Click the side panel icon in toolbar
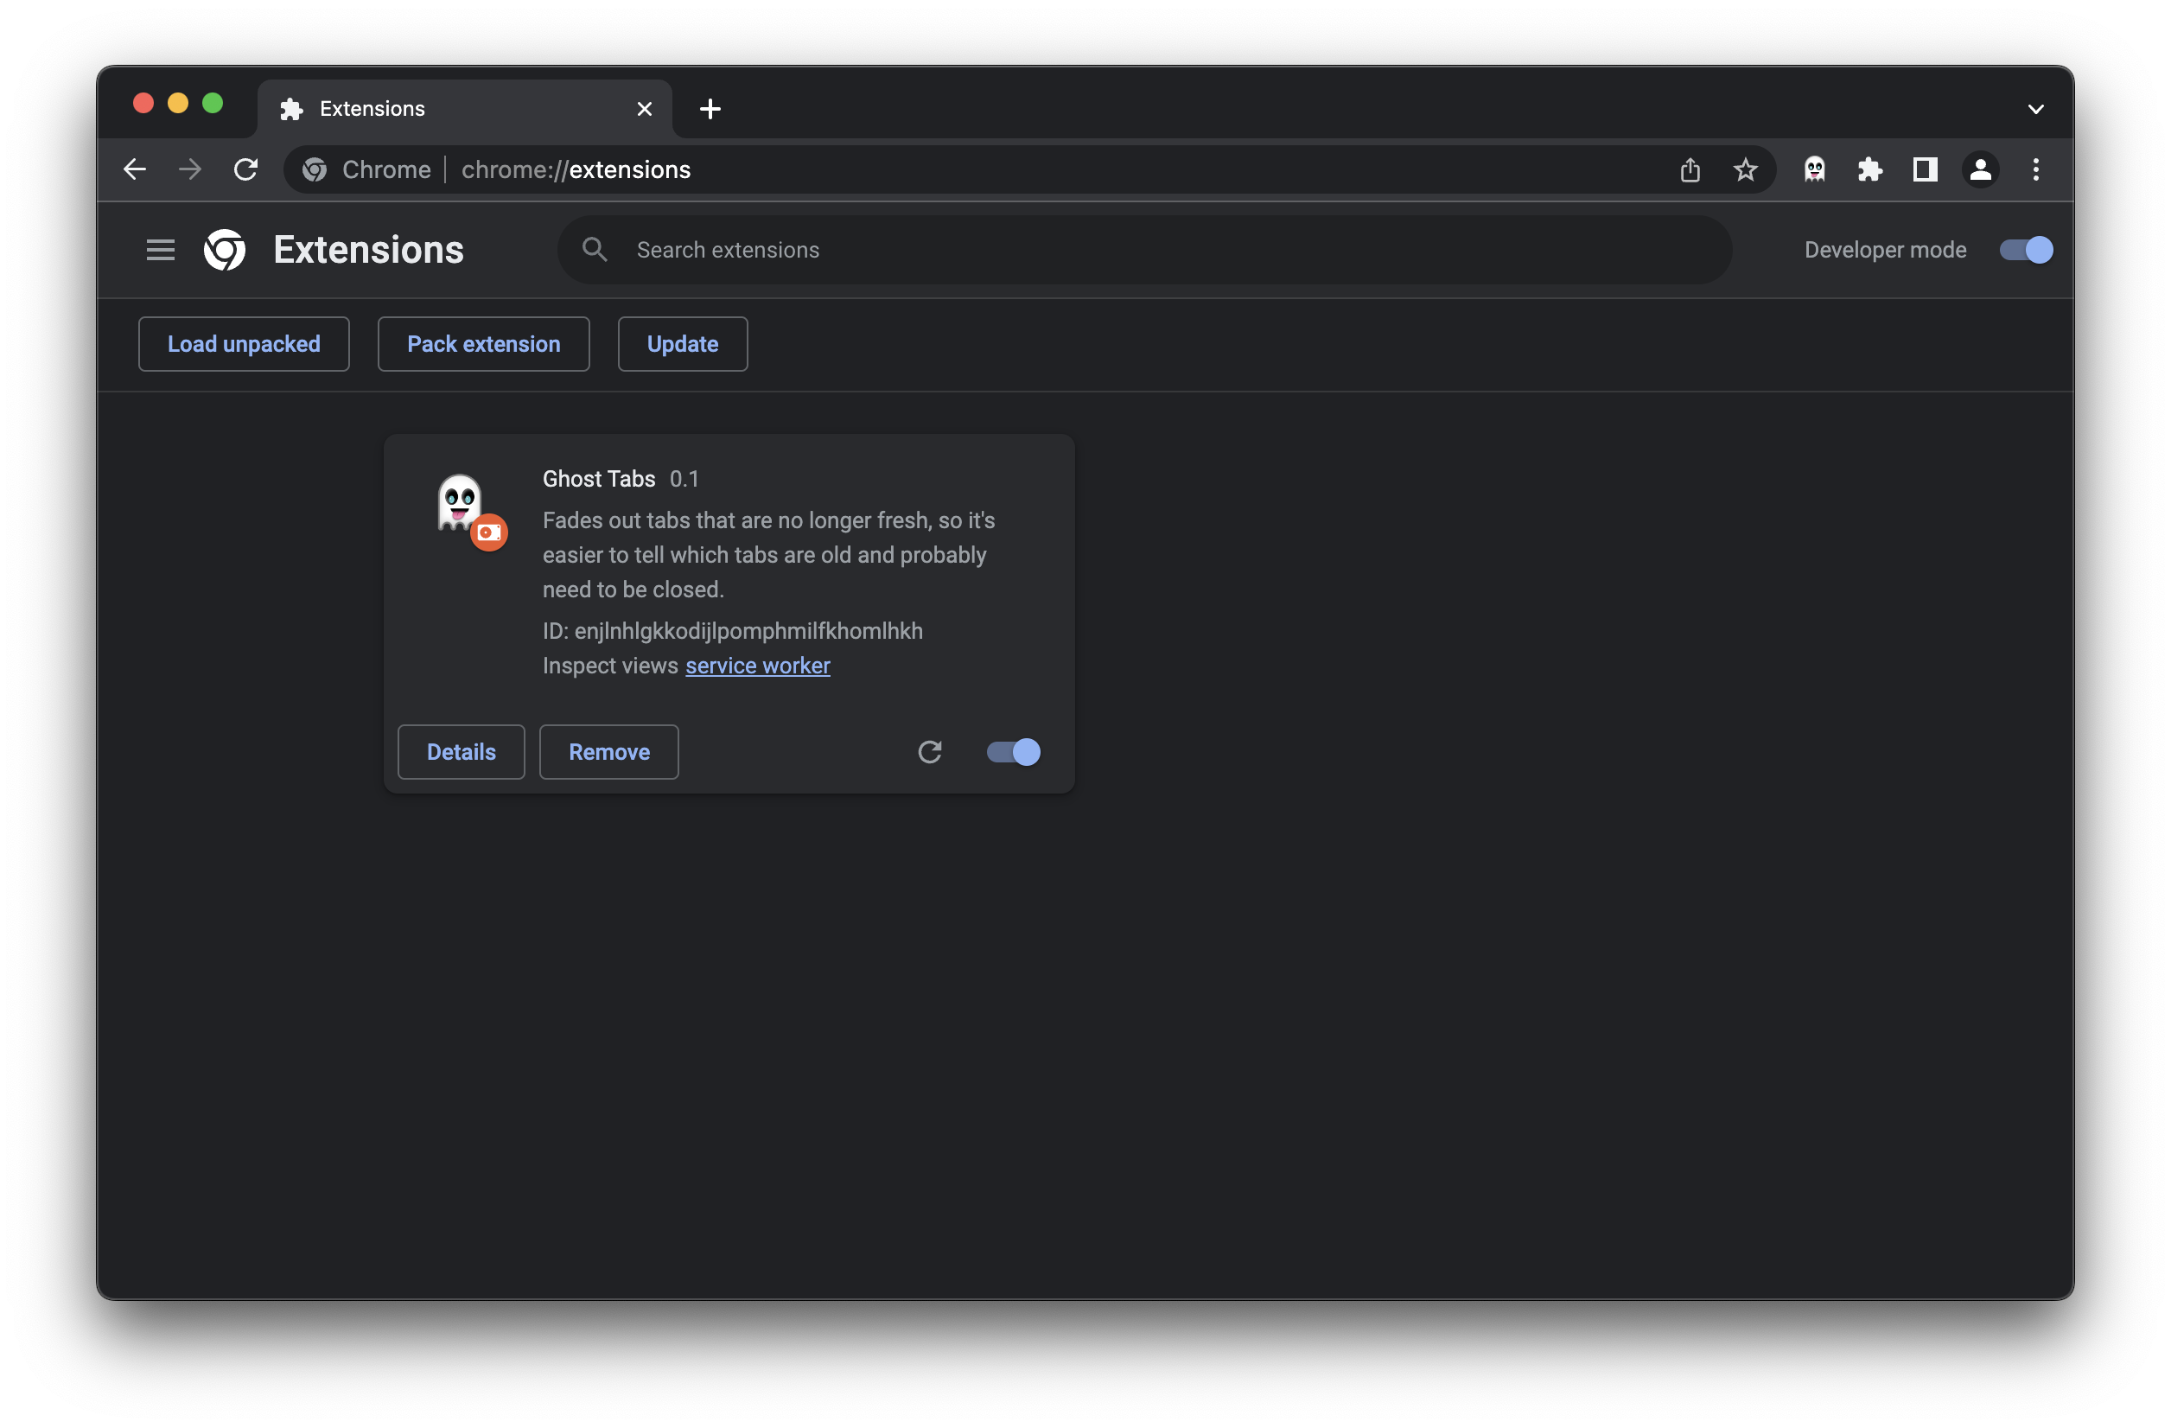 click(1925, 169)
